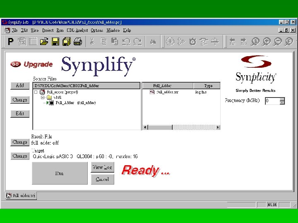Open the Window menu

(x=113, y=30)
